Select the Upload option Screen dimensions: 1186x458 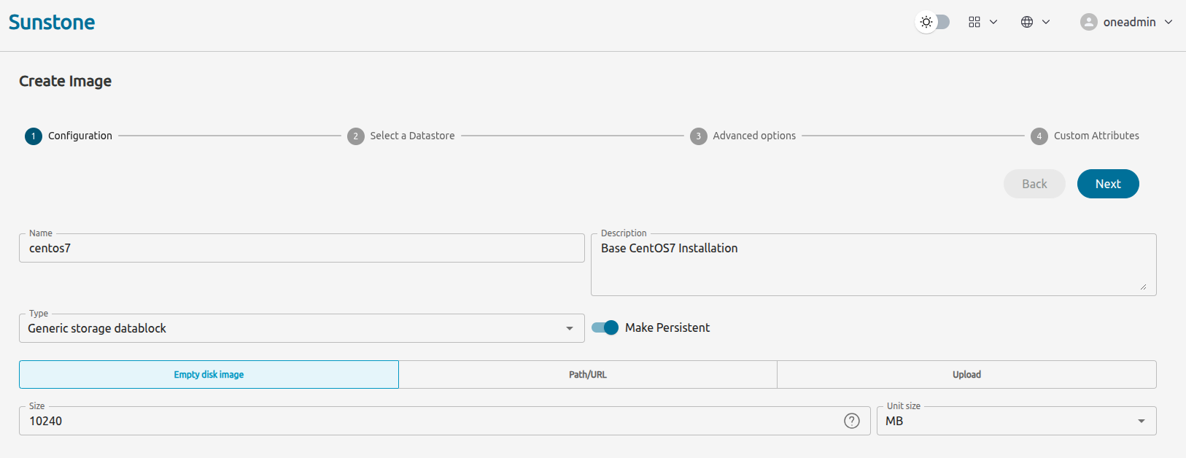click(x=966, y=374)
